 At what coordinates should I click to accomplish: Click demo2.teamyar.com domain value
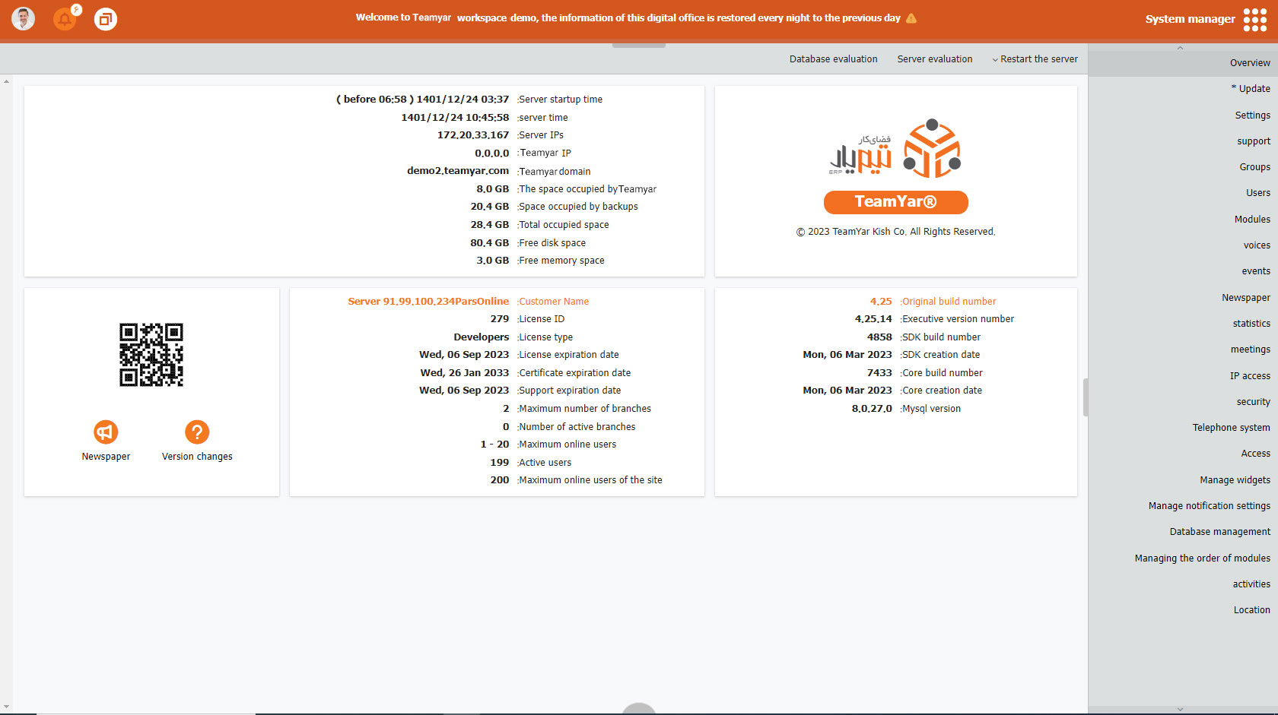458,171
